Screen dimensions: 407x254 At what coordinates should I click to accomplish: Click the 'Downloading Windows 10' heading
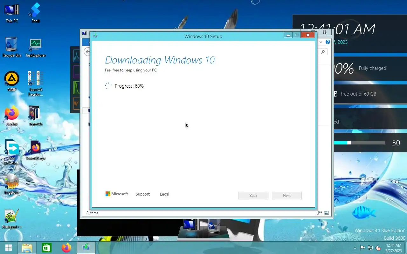tap(160, 60)
